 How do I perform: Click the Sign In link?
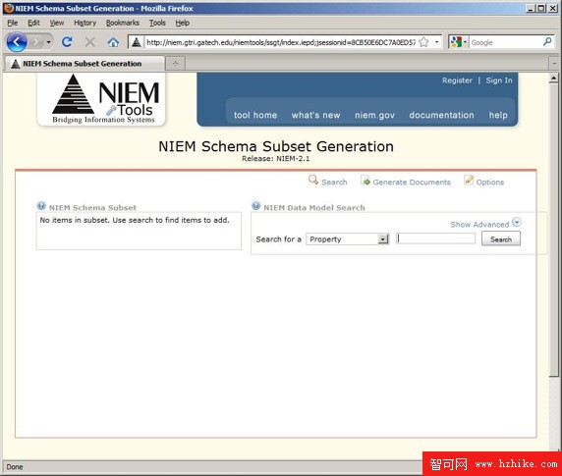[x=499, y=80]
